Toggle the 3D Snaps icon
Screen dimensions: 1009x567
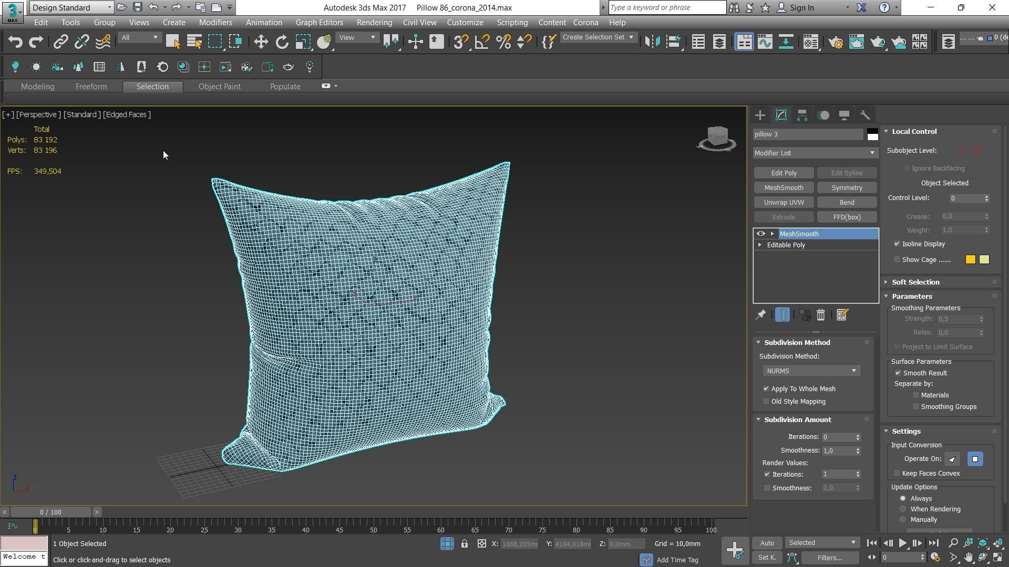click(x=461, y=42)
